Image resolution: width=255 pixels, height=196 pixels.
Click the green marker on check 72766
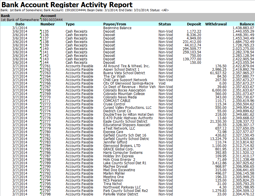click(x=41, y=82)
